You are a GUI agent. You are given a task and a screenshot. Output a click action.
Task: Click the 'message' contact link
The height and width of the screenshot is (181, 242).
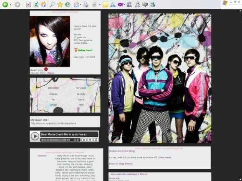click(53, 88)
